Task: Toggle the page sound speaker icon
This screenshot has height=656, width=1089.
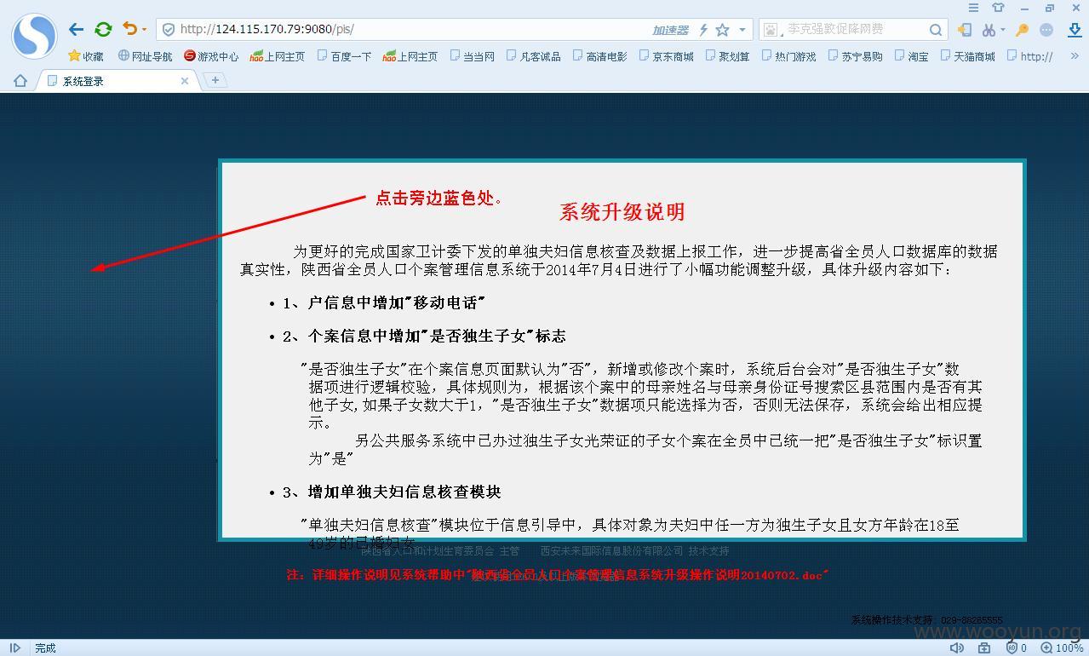Action: pyautogui.click(x=957, y=648)
